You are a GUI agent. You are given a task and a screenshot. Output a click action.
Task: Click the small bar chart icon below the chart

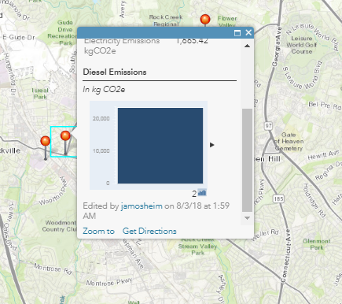click(202, 193)
